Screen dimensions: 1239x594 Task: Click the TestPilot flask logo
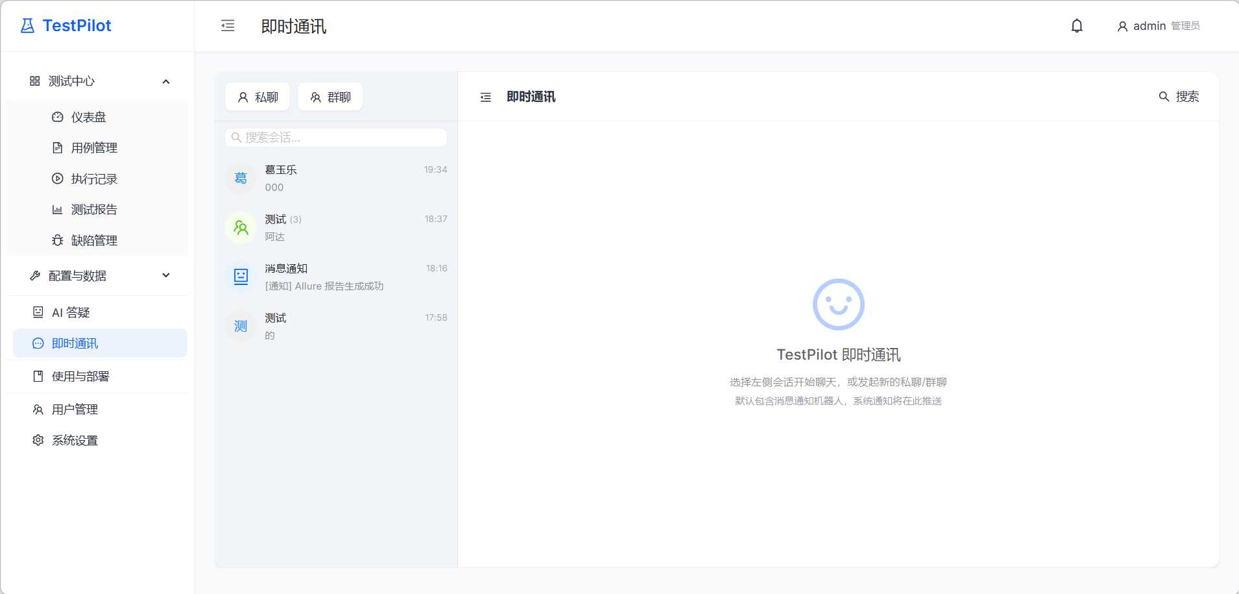[27, 26]
